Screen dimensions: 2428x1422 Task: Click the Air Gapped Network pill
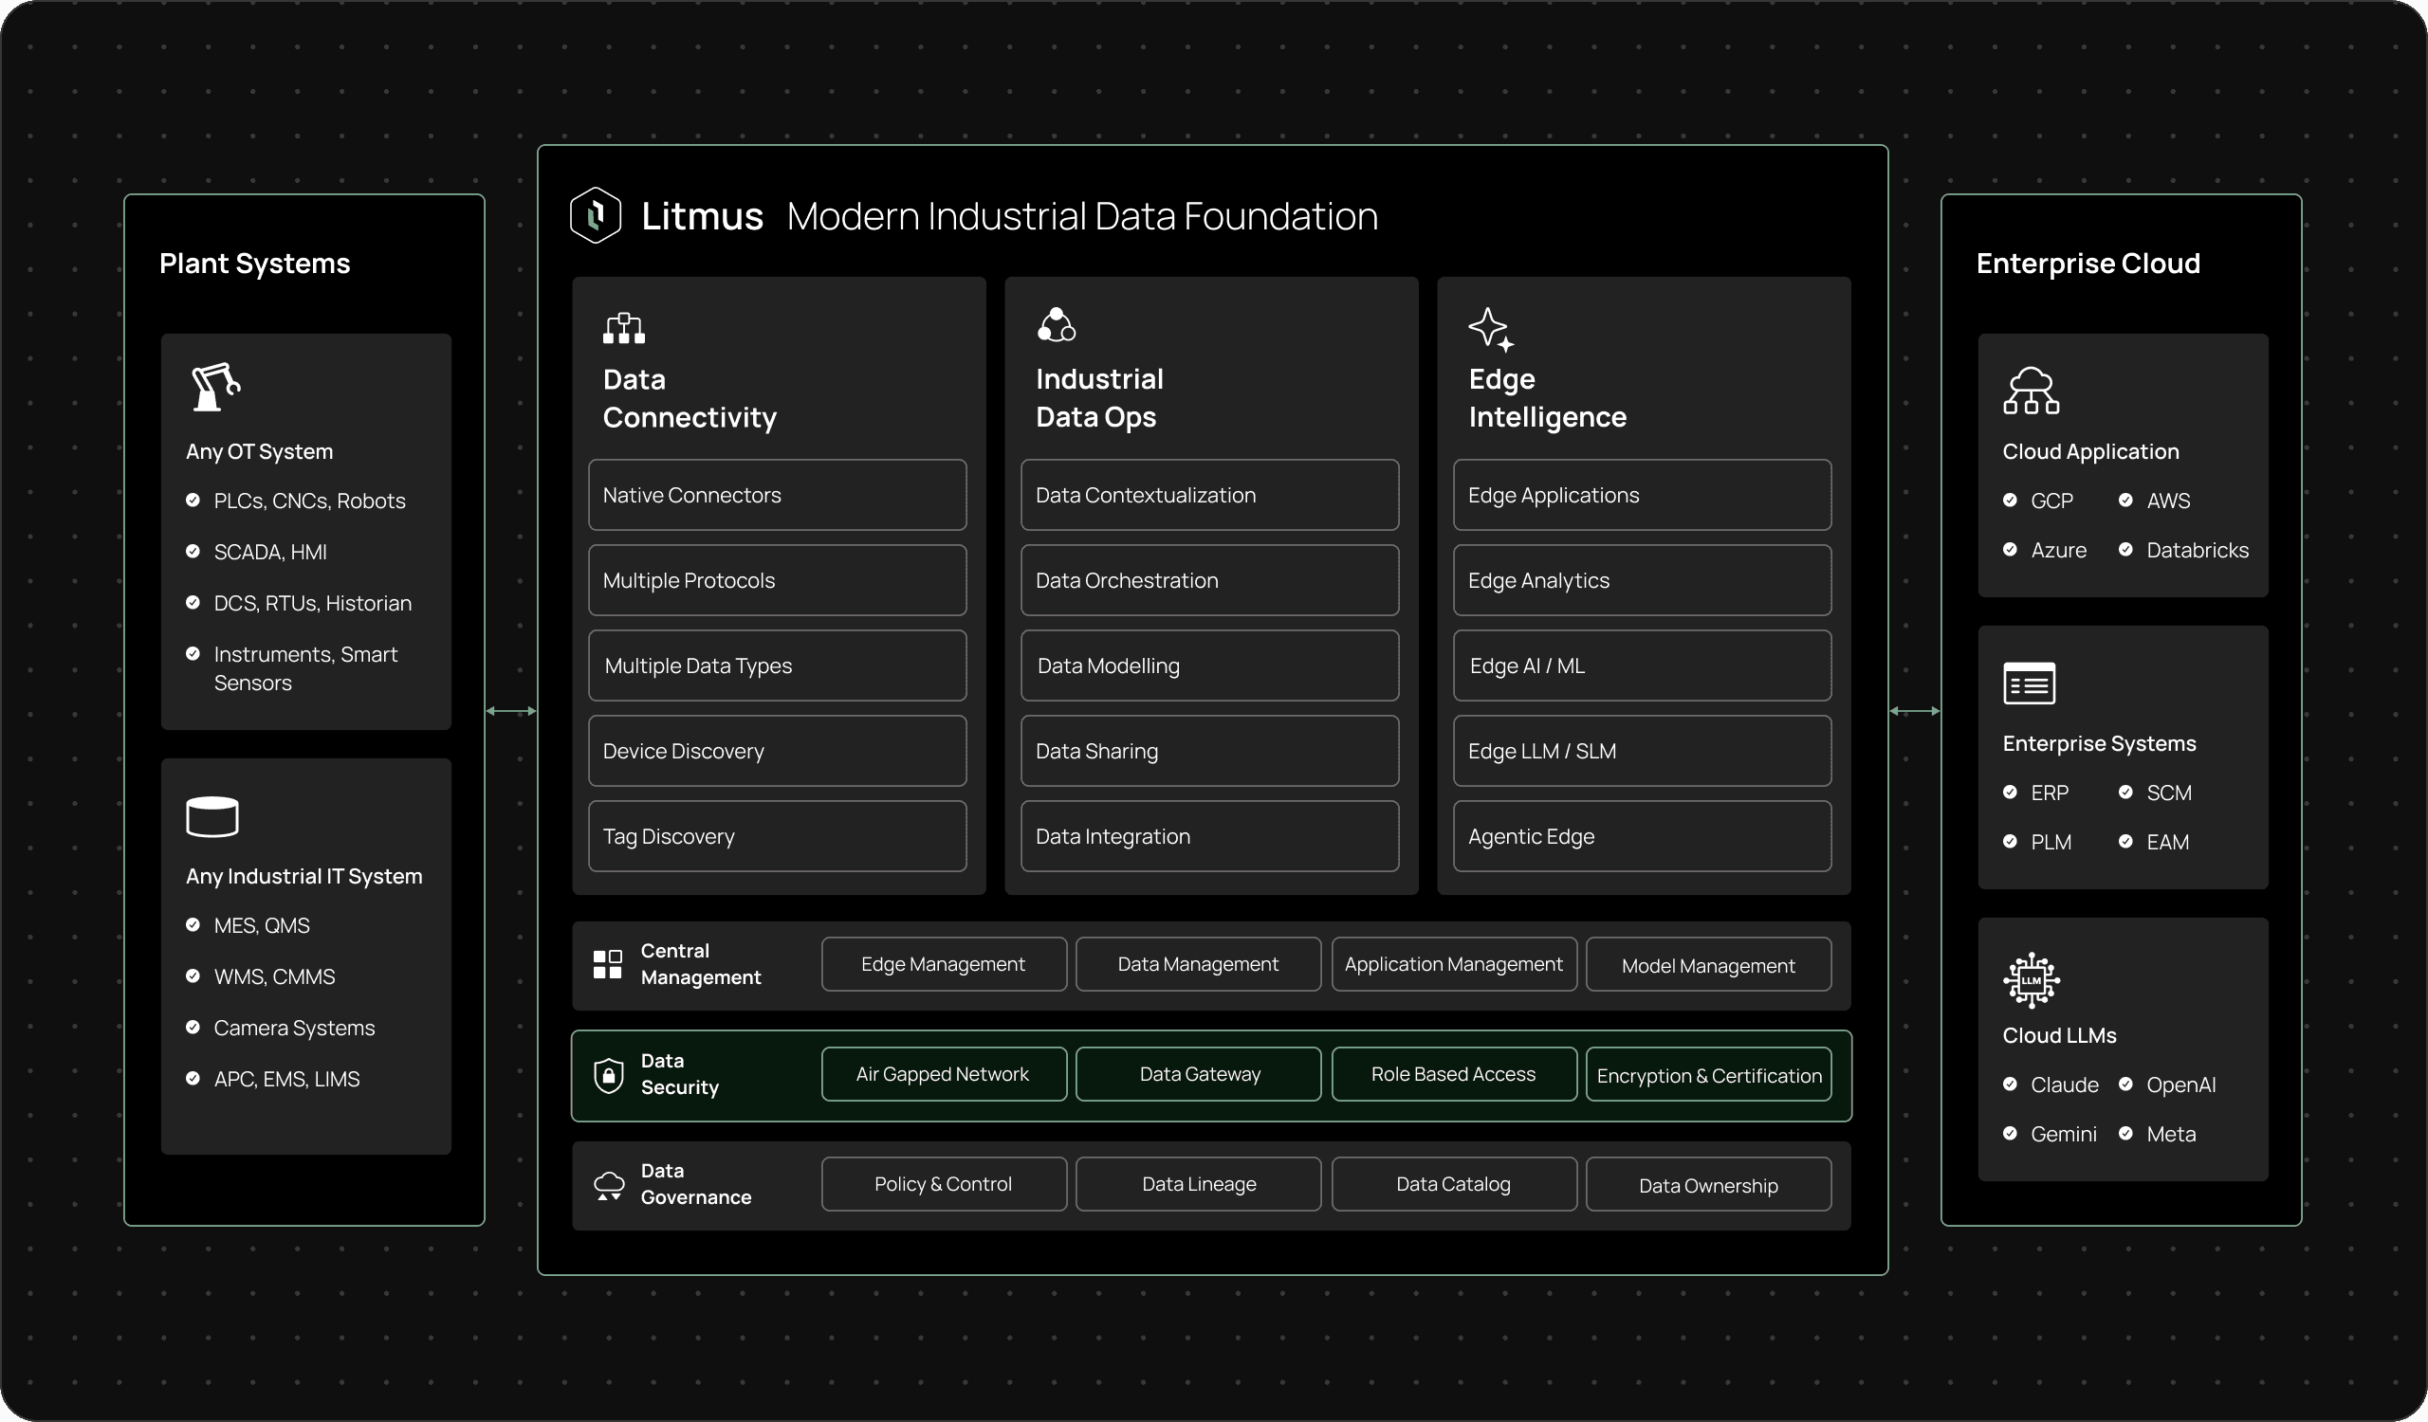tap(944, 1074)
